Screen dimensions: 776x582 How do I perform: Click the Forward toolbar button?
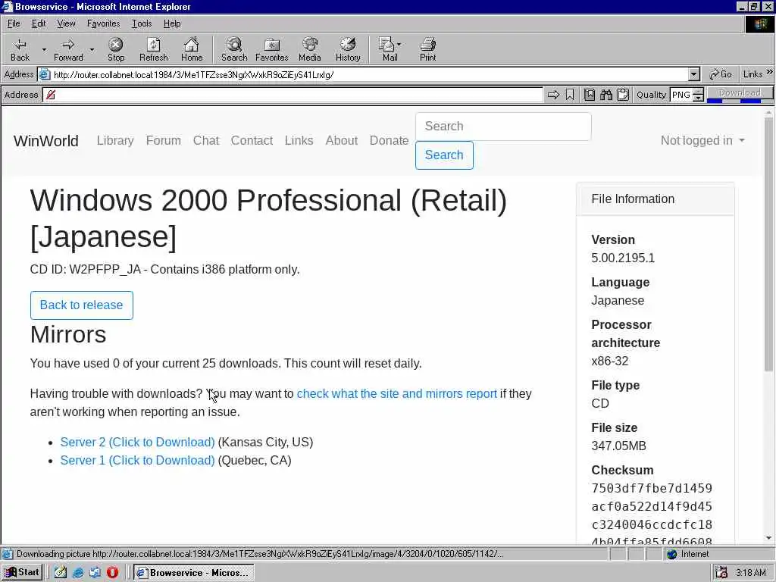point(68,49)
